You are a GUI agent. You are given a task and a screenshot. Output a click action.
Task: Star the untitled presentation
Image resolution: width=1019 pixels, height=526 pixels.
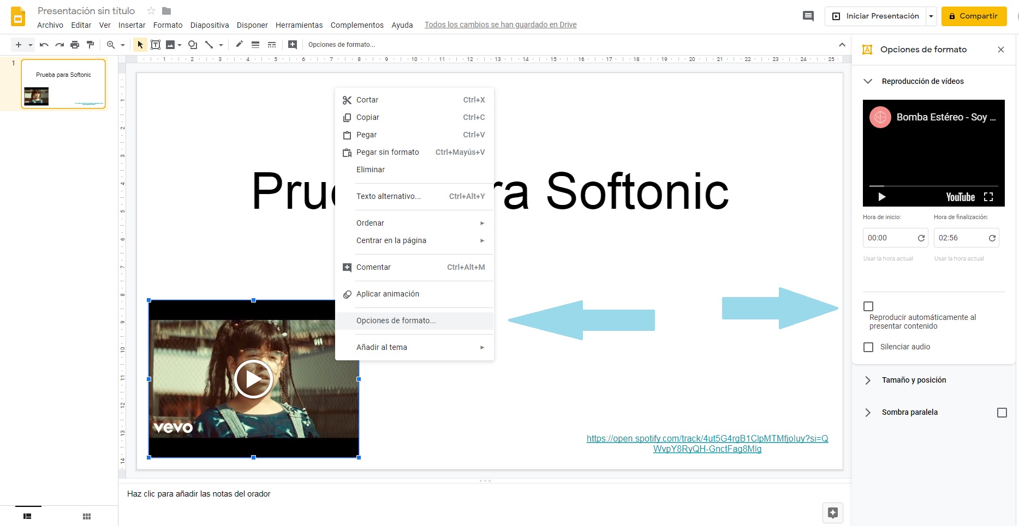point(151,11)
